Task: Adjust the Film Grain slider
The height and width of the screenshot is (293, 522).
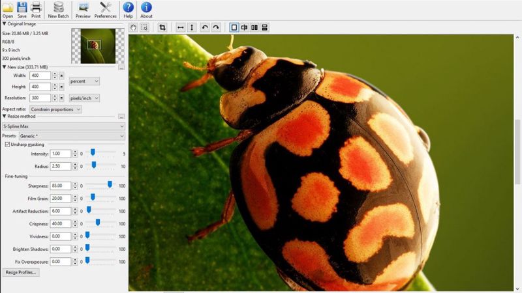Action: pyautogui.click(x=93, y=197)
